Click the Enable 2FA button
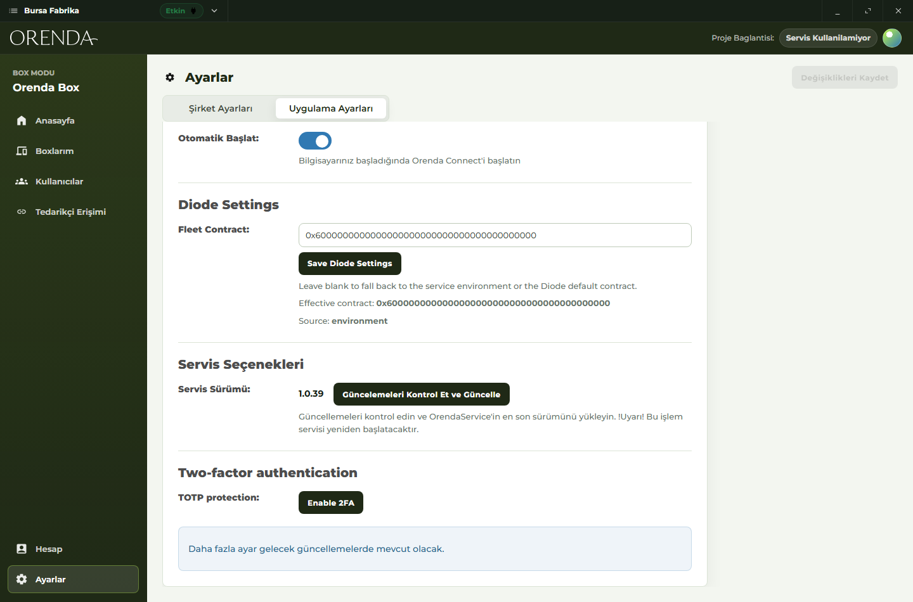The width and height of the screenshot is (913, 602). (331, 503)
